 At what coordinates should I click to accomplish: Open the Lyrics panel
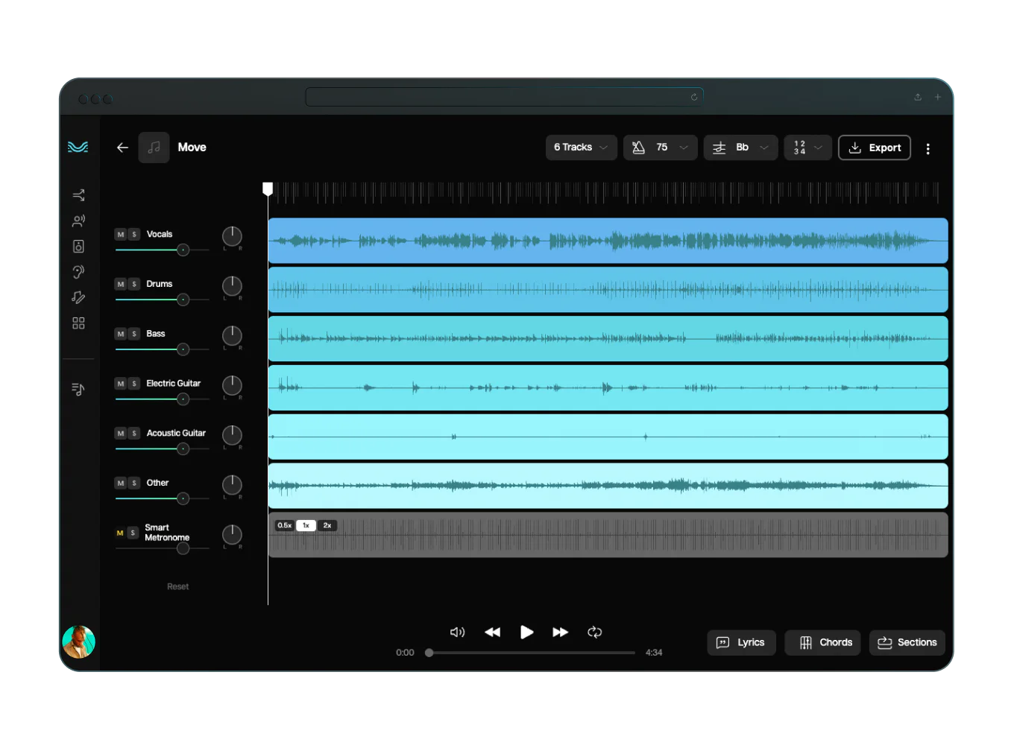(x=741, y=642)
